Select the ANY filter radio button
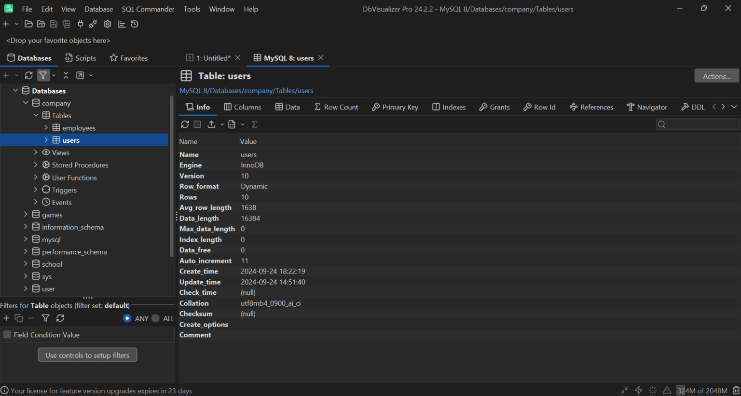Image resolution: width=741 pixels, height=396 pixels. (x=127, y=318)
